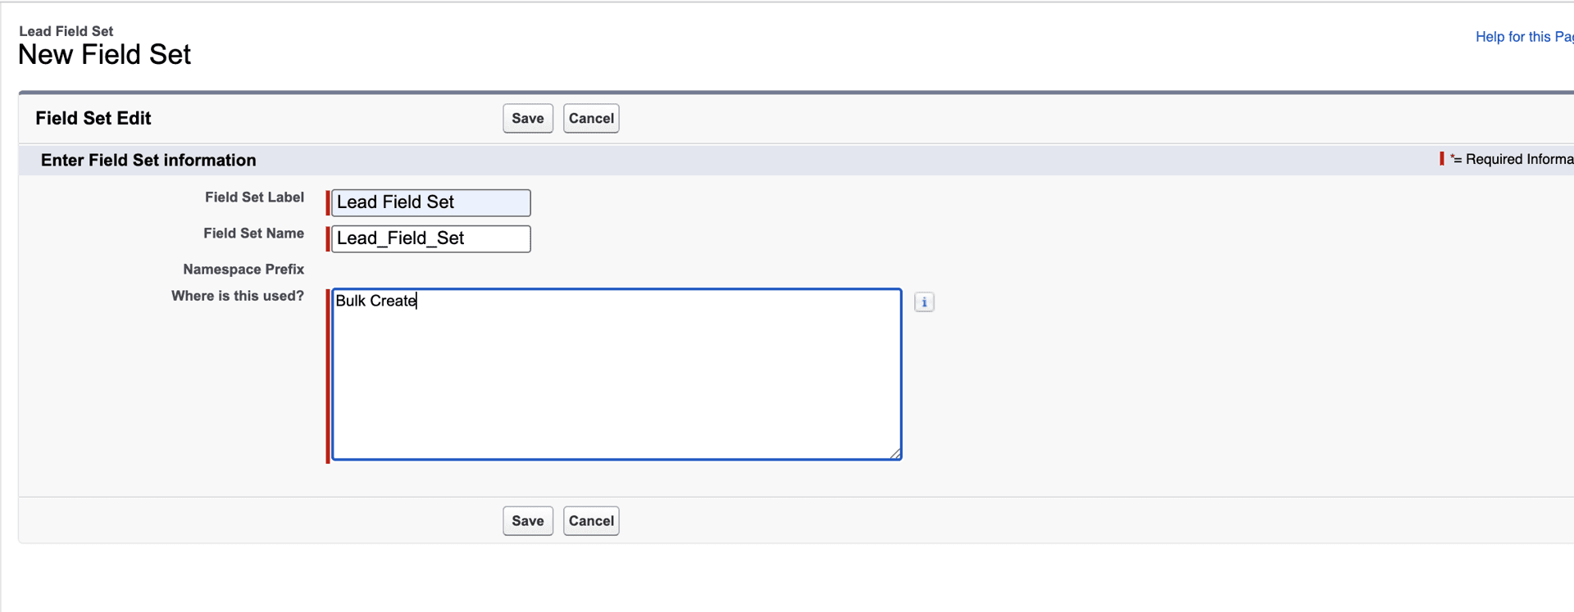
Task: Click the info icon beside the description box
Action: coord(924,301)
